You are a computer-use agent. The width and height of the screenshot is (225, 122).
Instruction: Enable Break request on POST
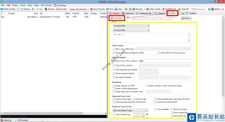(x=114, y=86)
